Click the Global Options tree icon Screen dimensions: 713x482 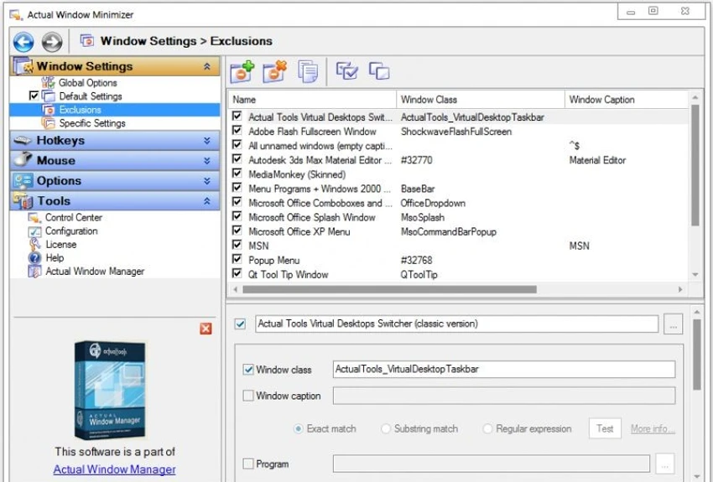(x=48, y=83)
